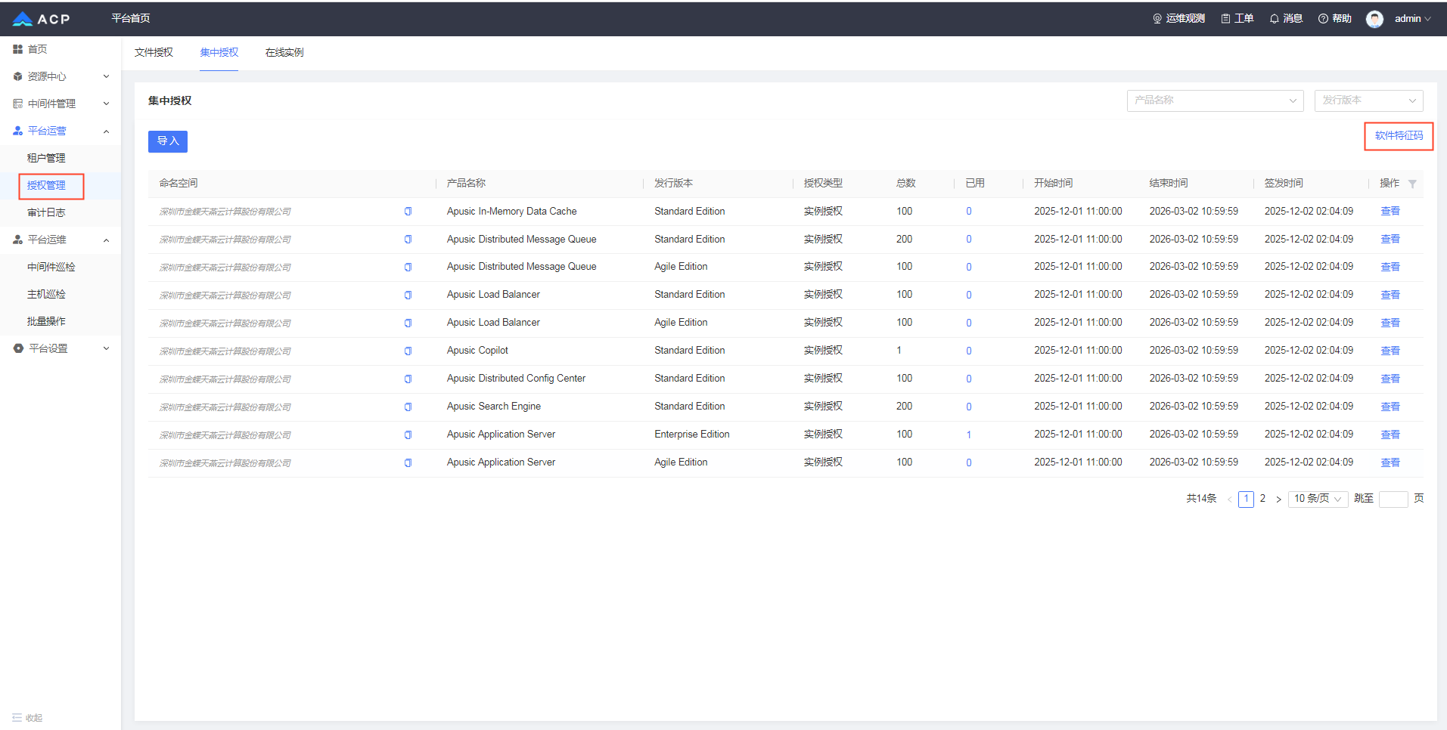Copy namespace of Apusic Copilot row

tap(408, 351)
